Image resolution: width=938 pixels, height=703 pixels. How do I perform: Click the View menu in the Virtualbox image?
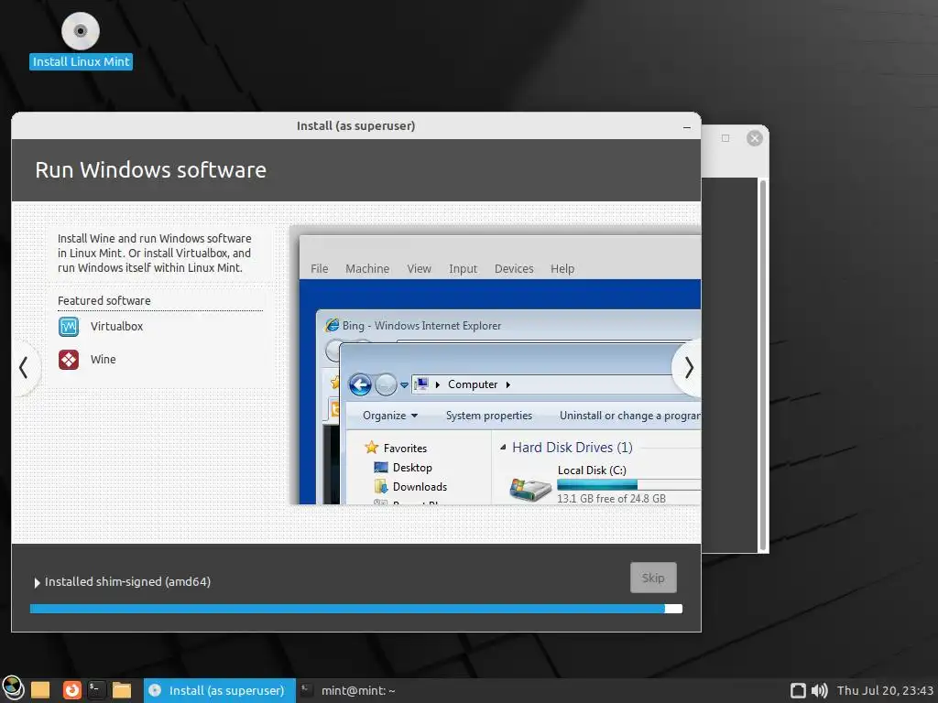click(x=419, y=269)
